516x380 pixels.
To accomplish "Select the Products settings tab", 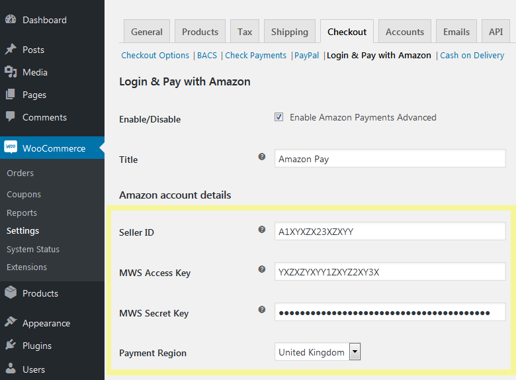I will click(200, 32).
